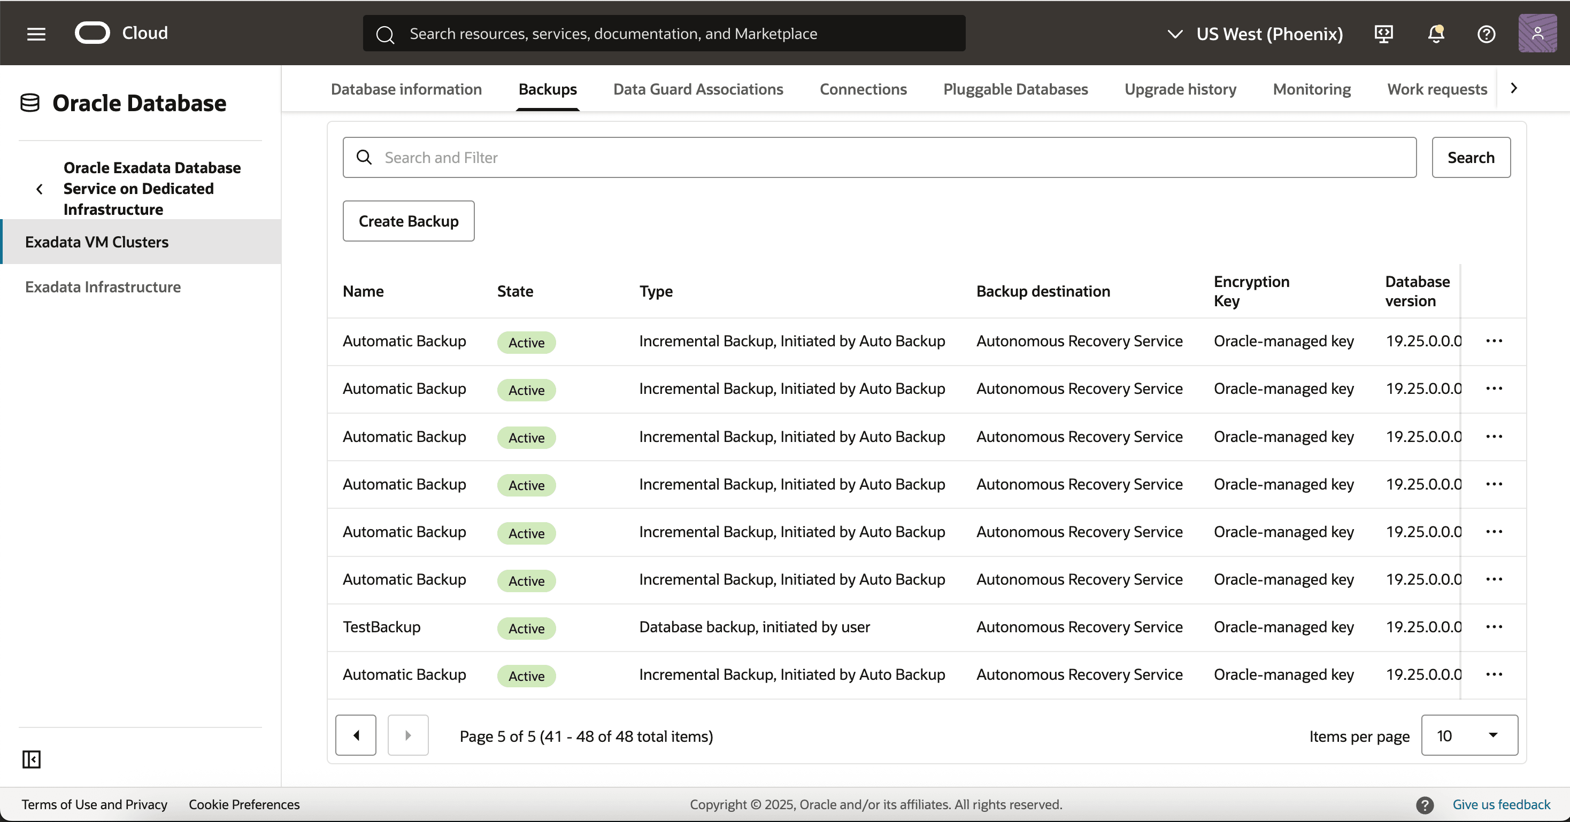Open the hamburger navigation menu
Viewport: 1570px width, 822px height.
point(36,34)
